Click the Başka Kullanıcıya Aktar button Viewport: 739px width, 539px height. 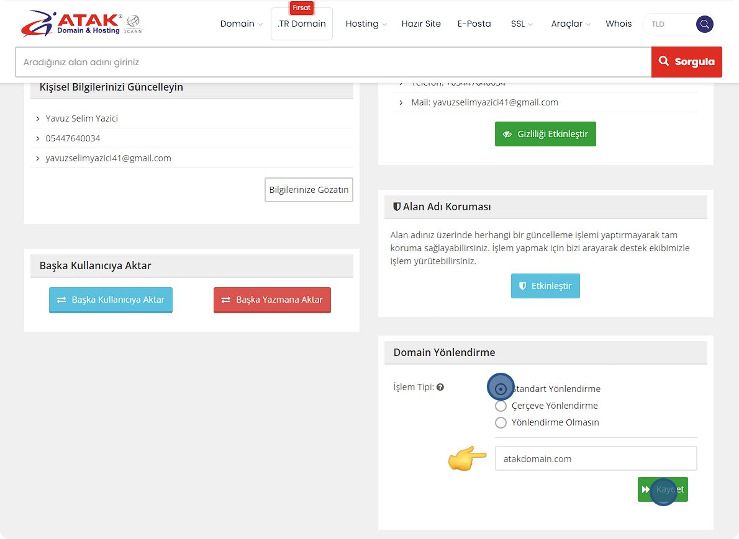coord(111,300)
